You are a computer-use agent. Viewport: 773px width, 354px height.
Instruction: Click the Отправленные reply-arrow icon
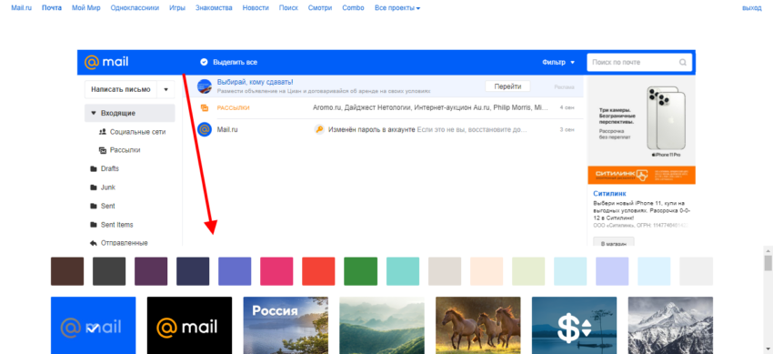click(94, 243)
